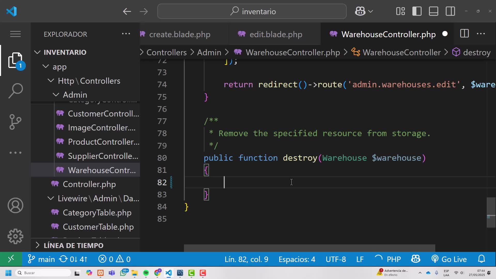Go back with the left arrow
This screenshot has height=279, width=496.
pos(127,11)
